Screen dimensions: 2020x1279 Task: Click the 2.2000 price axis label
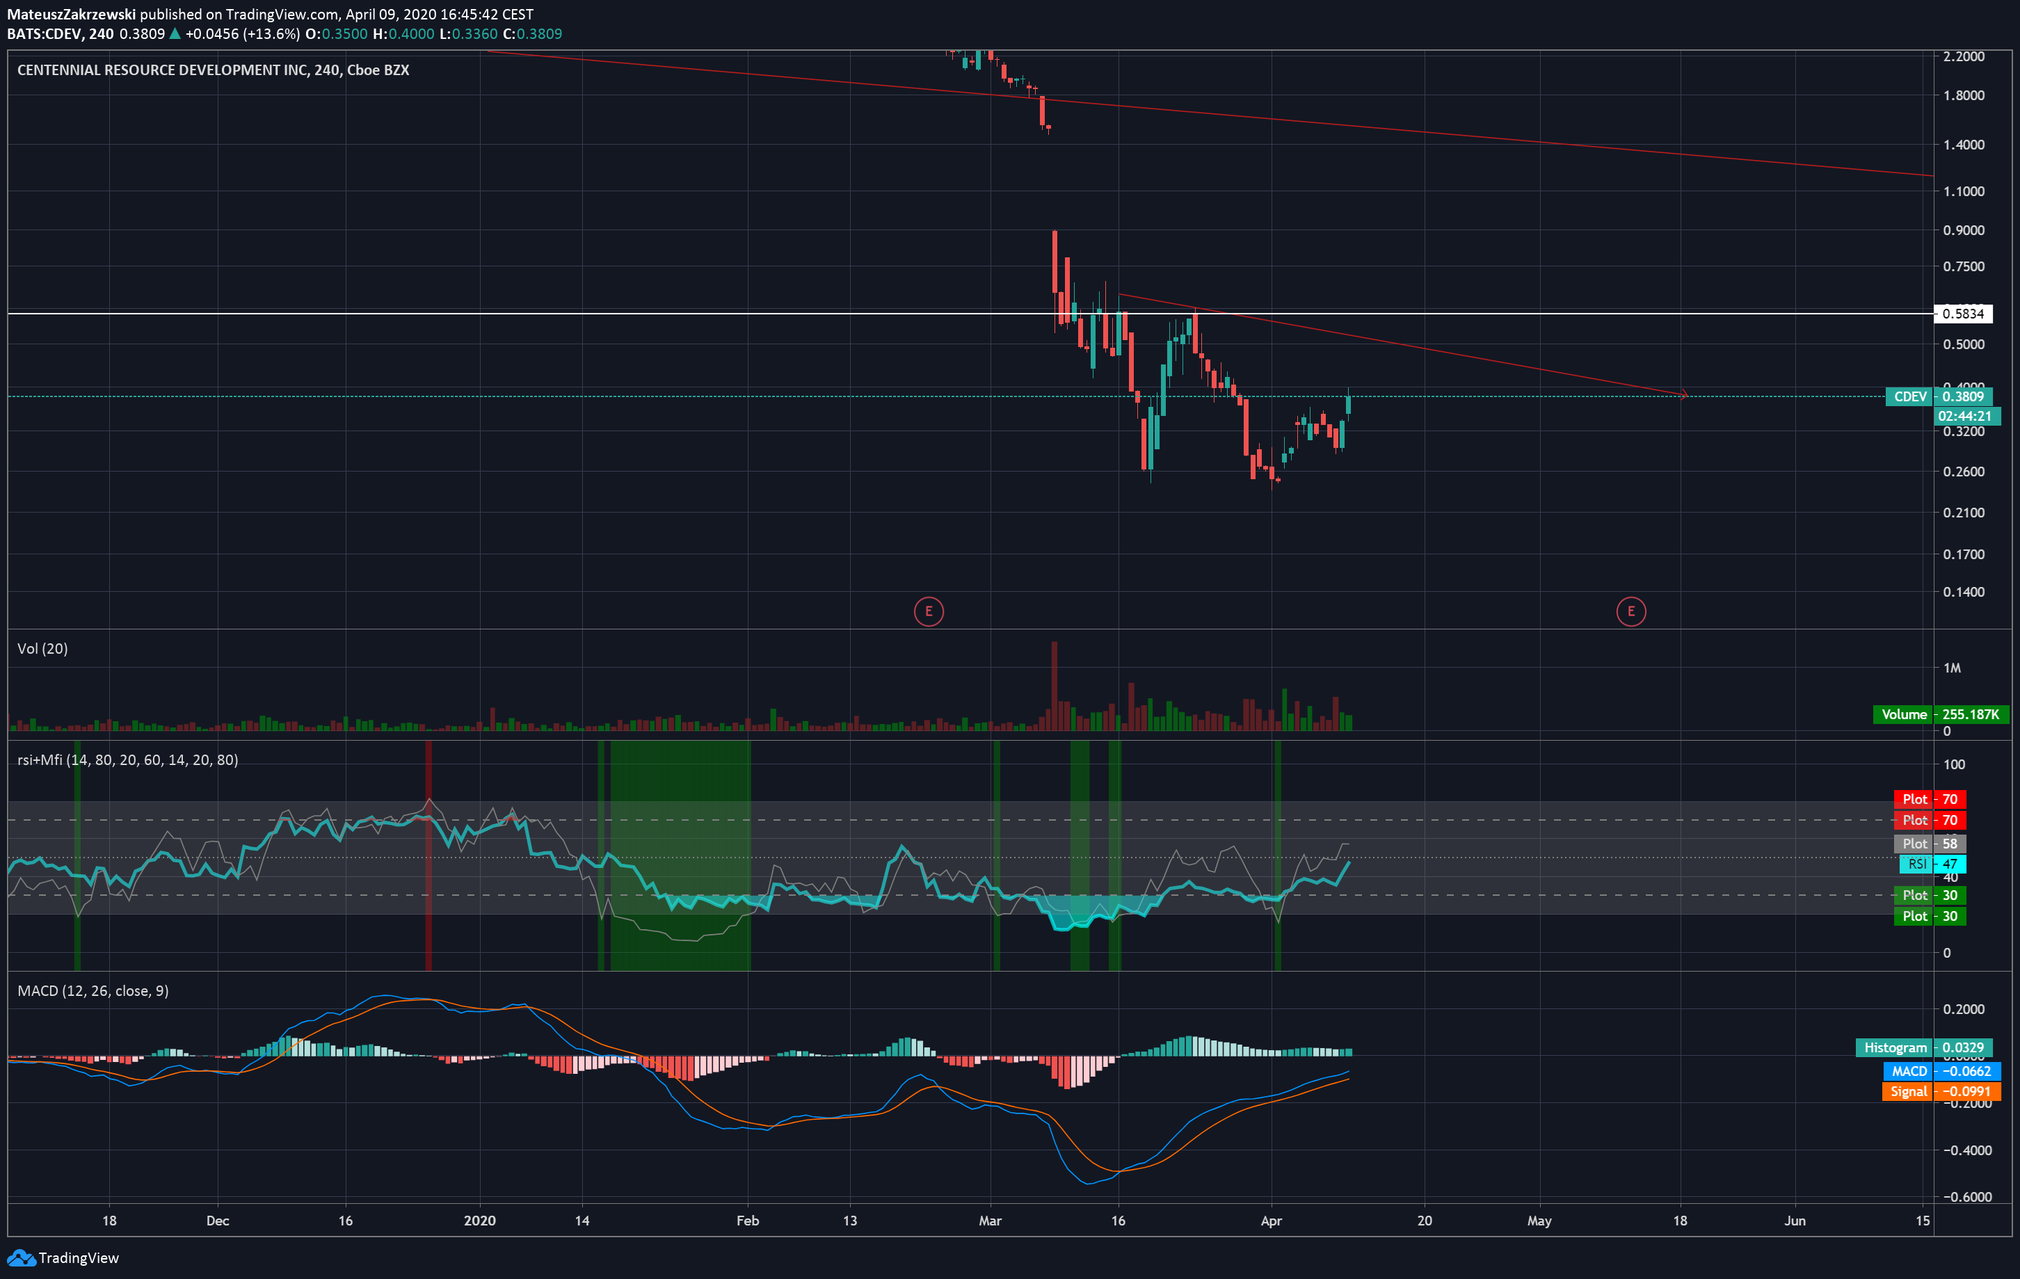[x=1964, y=56]
